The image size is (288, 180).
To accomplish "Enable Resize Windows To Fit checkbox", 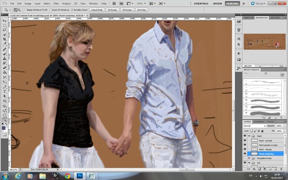I will click(x=26, y=10).
